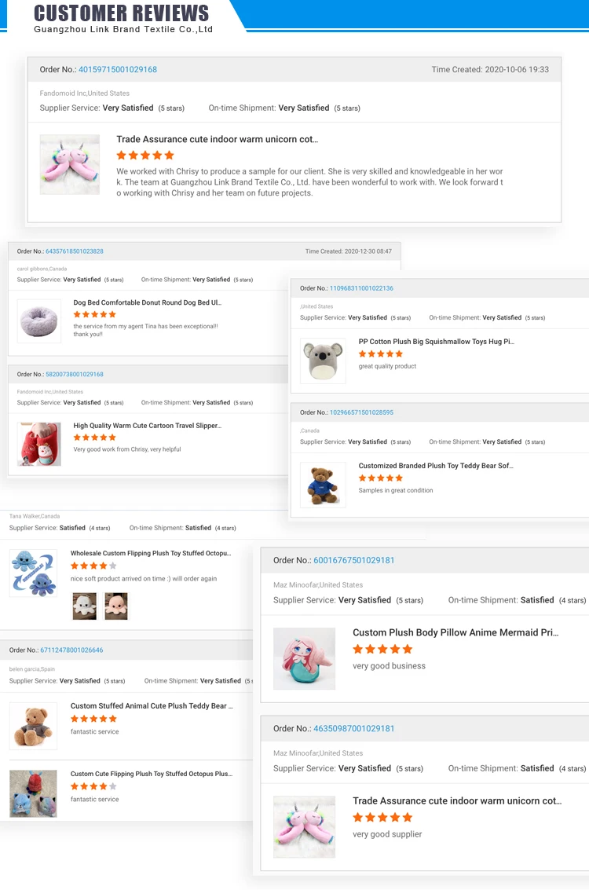
Task: Open Custom Plush Body Pillow Anime Mermaid title
Action: (455, 632)
